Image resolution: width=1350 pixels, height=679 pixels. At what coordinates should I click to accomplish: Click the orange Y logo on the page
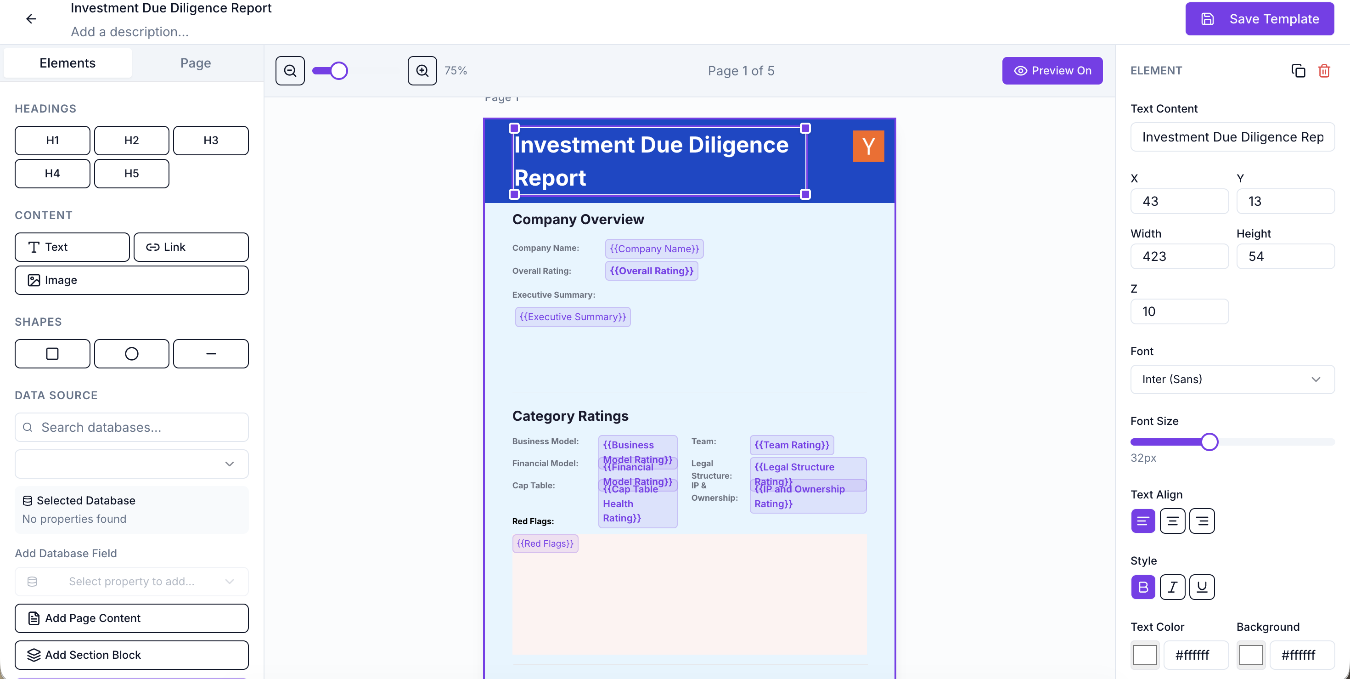click(x=868, y=146)
